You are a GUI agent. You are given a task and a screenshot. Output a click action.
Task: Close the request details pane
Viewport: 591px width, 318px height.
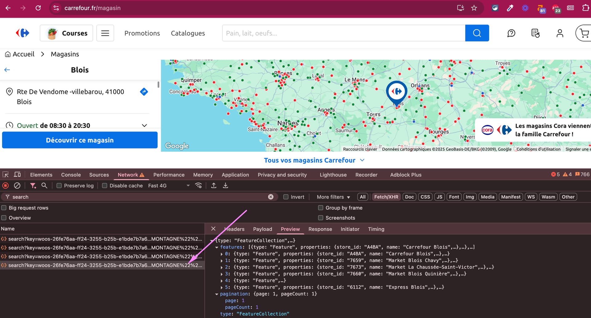(213, 229)
